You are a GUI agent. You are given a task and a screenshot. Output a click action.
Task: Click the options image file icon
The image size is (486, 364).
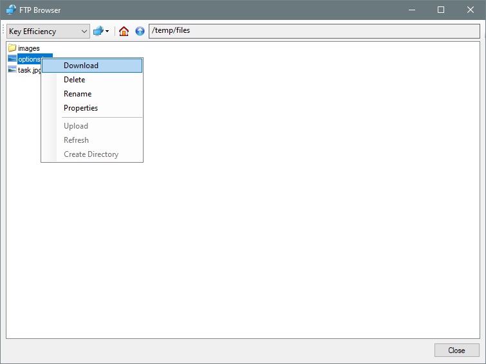(x=12, y=59)
